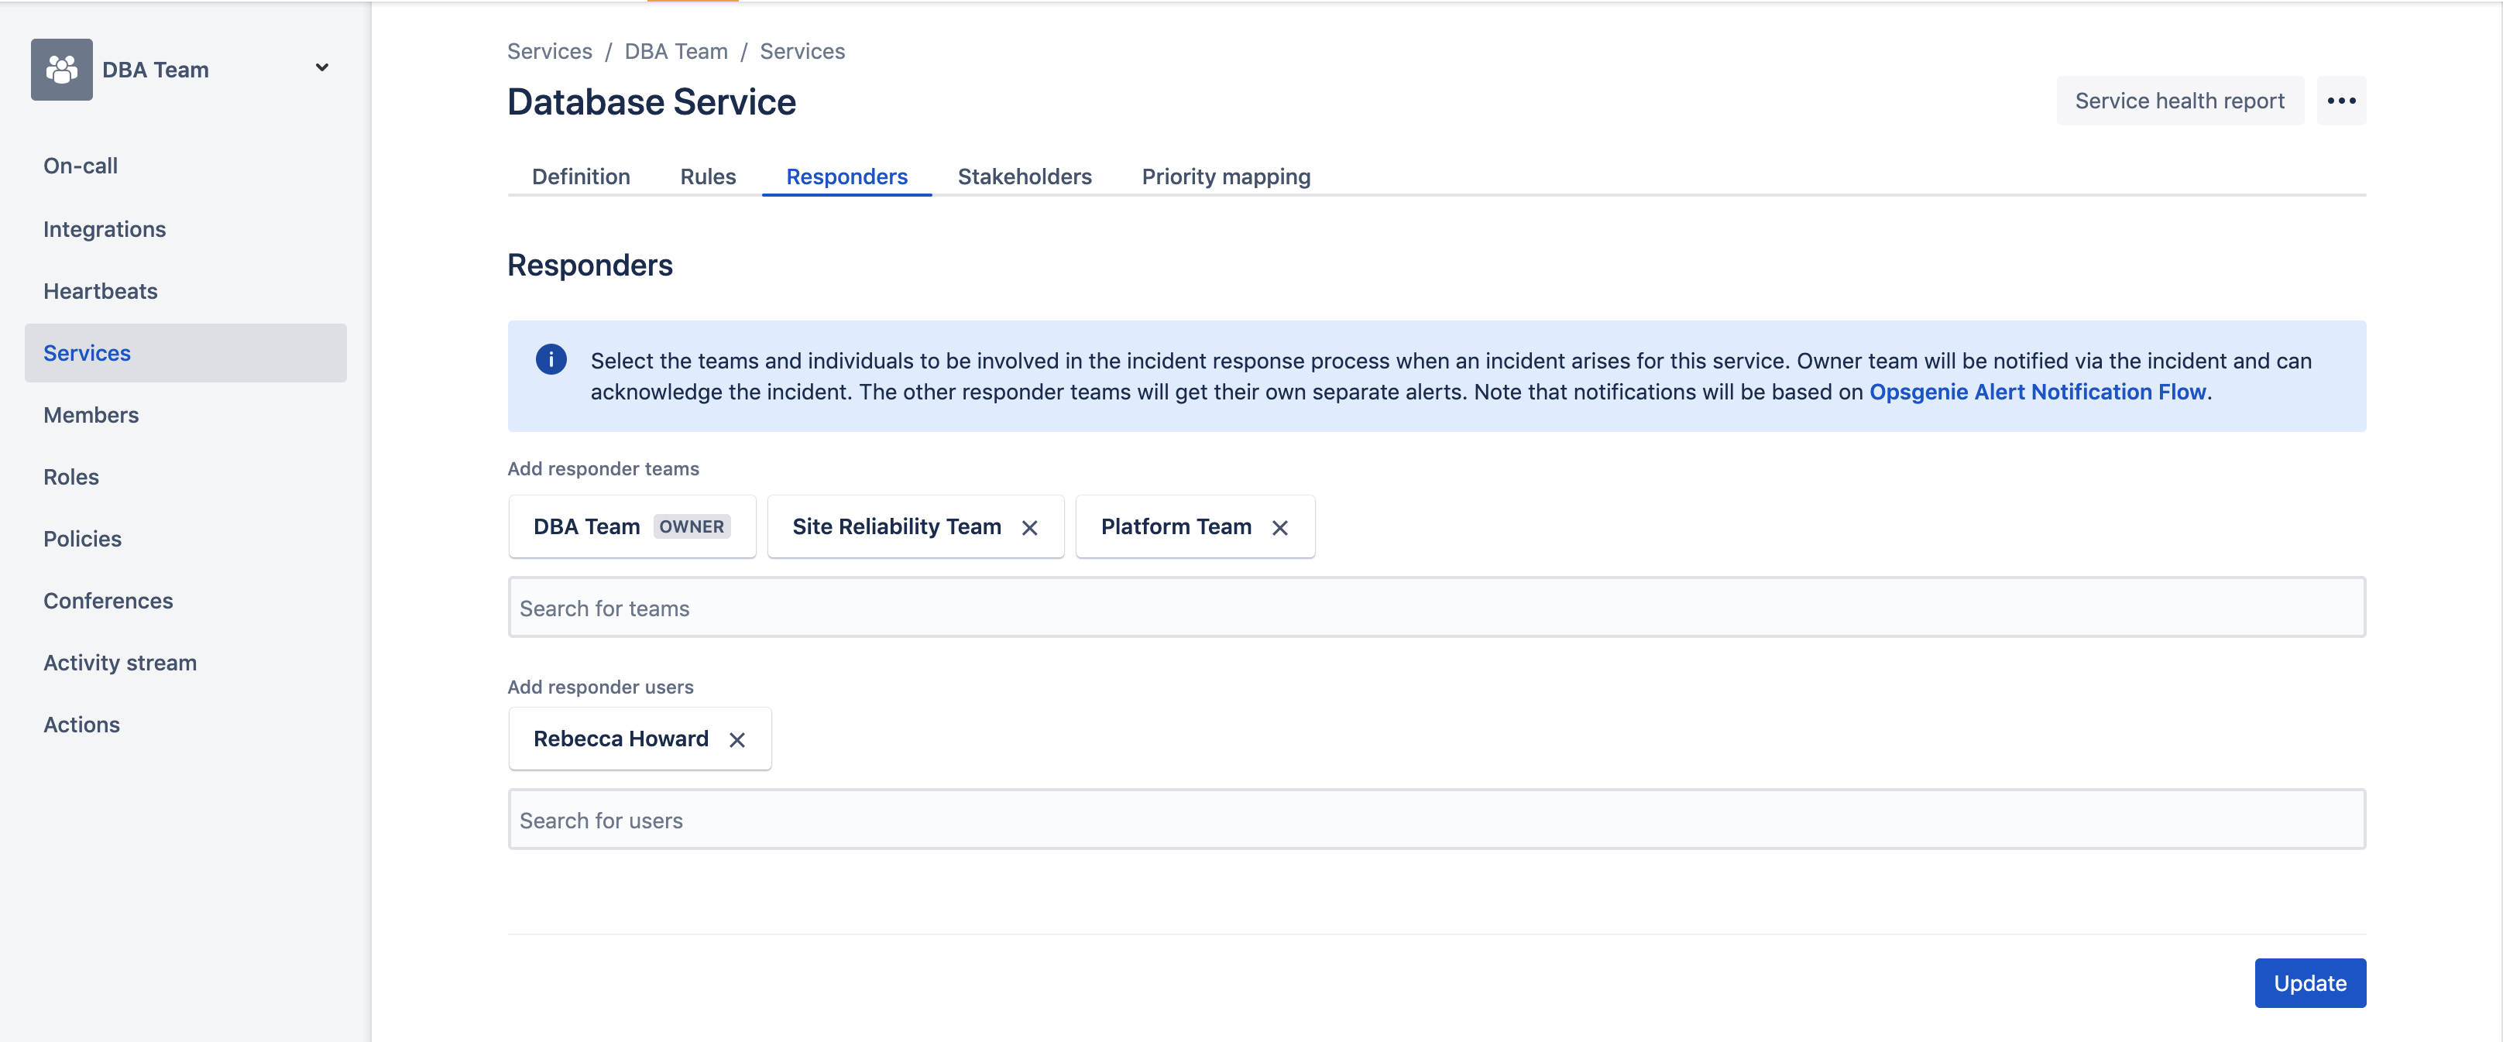2503x1042 pixels.
Task: Click the Services menu item in sidebar
Action: point(86,351)
